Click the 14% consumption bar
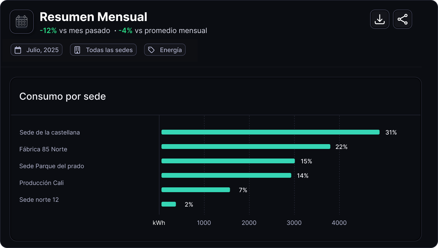The image size is (438, 248). point(226,175)
